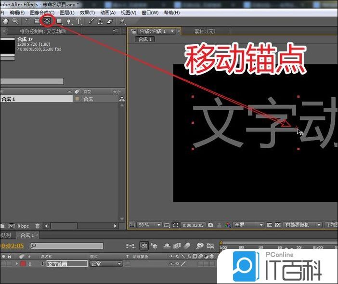Toggle motion blur switch in timeline
Image resolution: width=338 pixels, height=284 pixels.
coord(187,245)
